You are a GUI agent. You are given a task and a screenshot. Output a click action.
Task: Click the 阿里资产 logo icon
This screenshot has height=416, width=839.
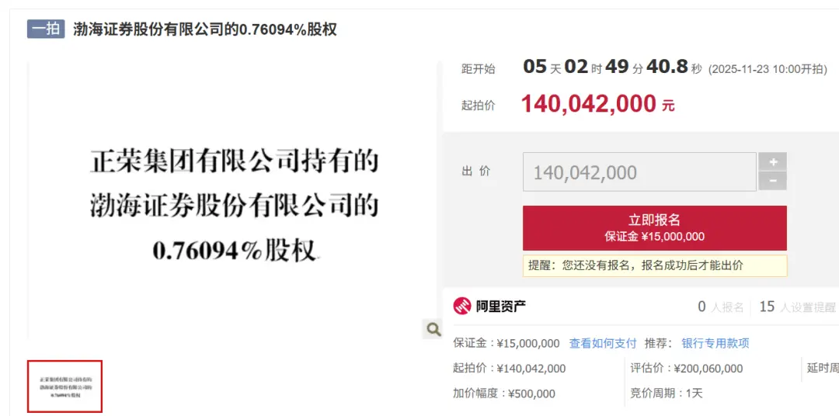pos(462,306)
